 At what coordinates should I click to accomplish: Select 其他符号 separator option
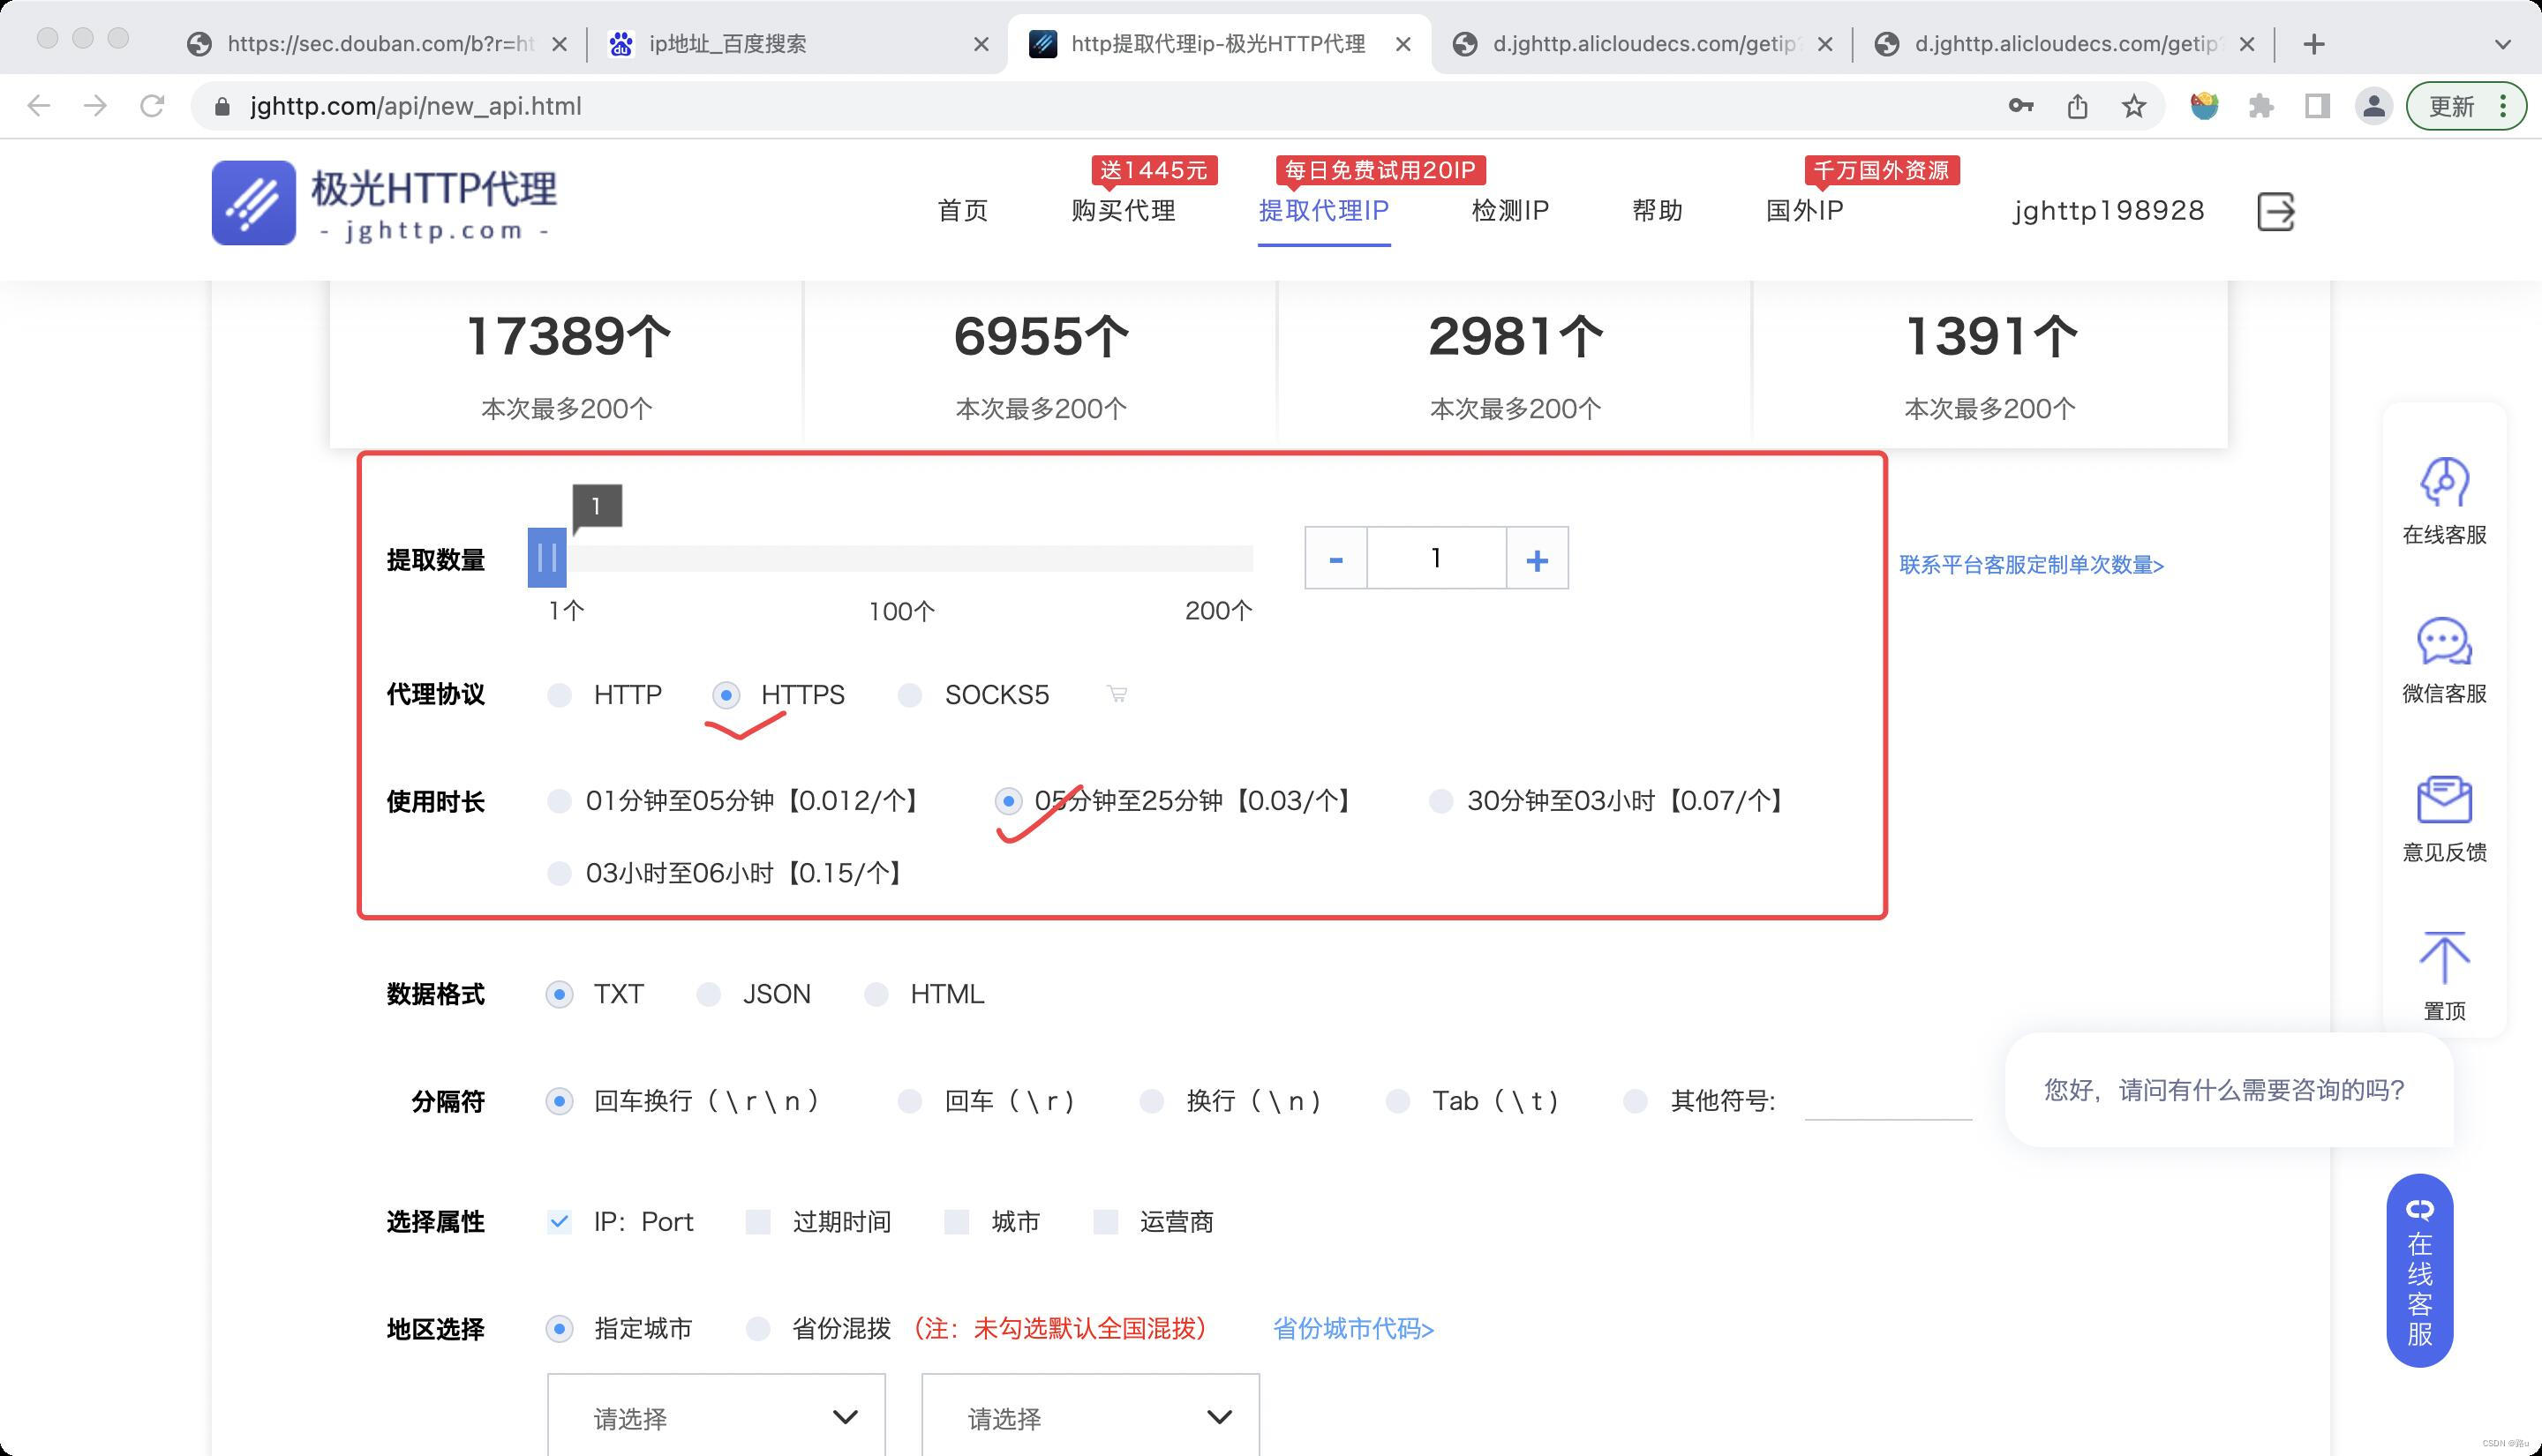click(1635, 1101)
